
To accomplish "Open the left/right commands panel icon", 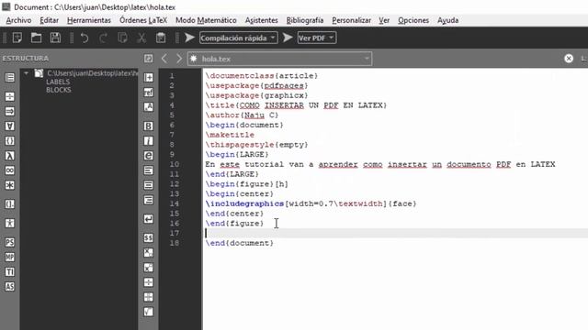I will 10,204.
